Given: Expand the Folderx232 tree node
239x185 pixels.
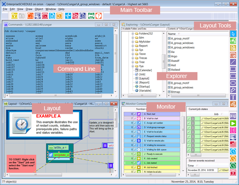Looking at the screenshot, I should [133, 33].
